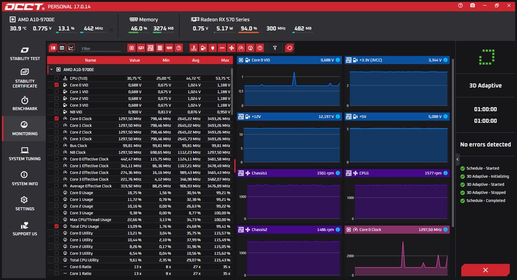
Task: Click into the sensor Filter text field
Action: pyautogui.click(x=101, y=48)
